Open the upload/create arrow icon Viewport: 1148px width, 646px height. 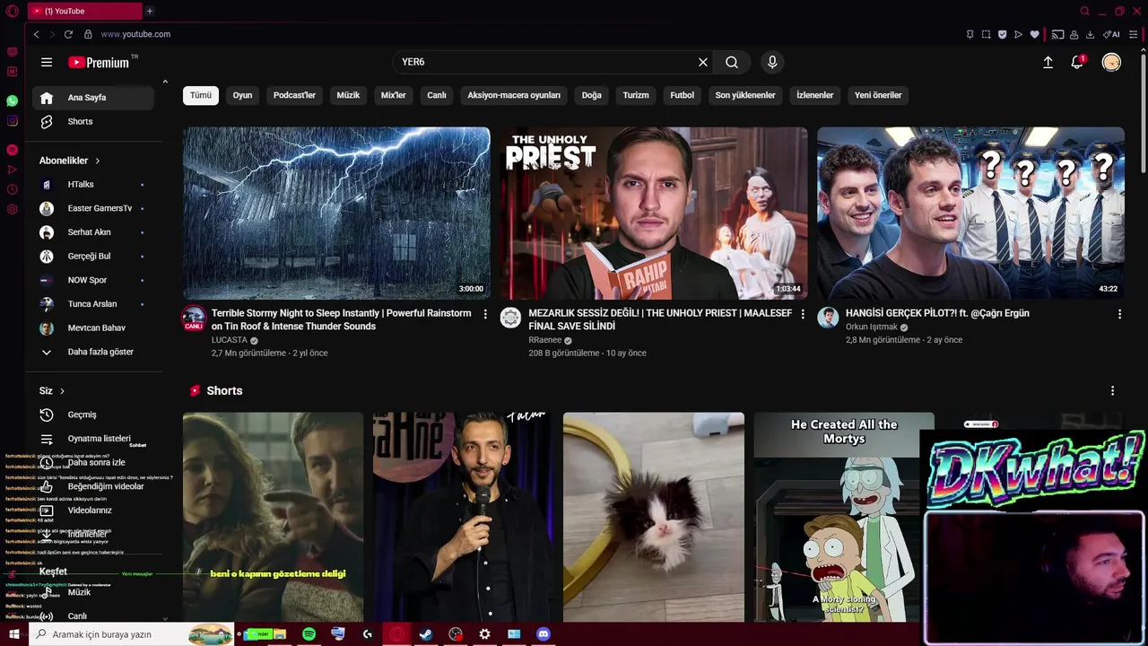pos(1048,62)
